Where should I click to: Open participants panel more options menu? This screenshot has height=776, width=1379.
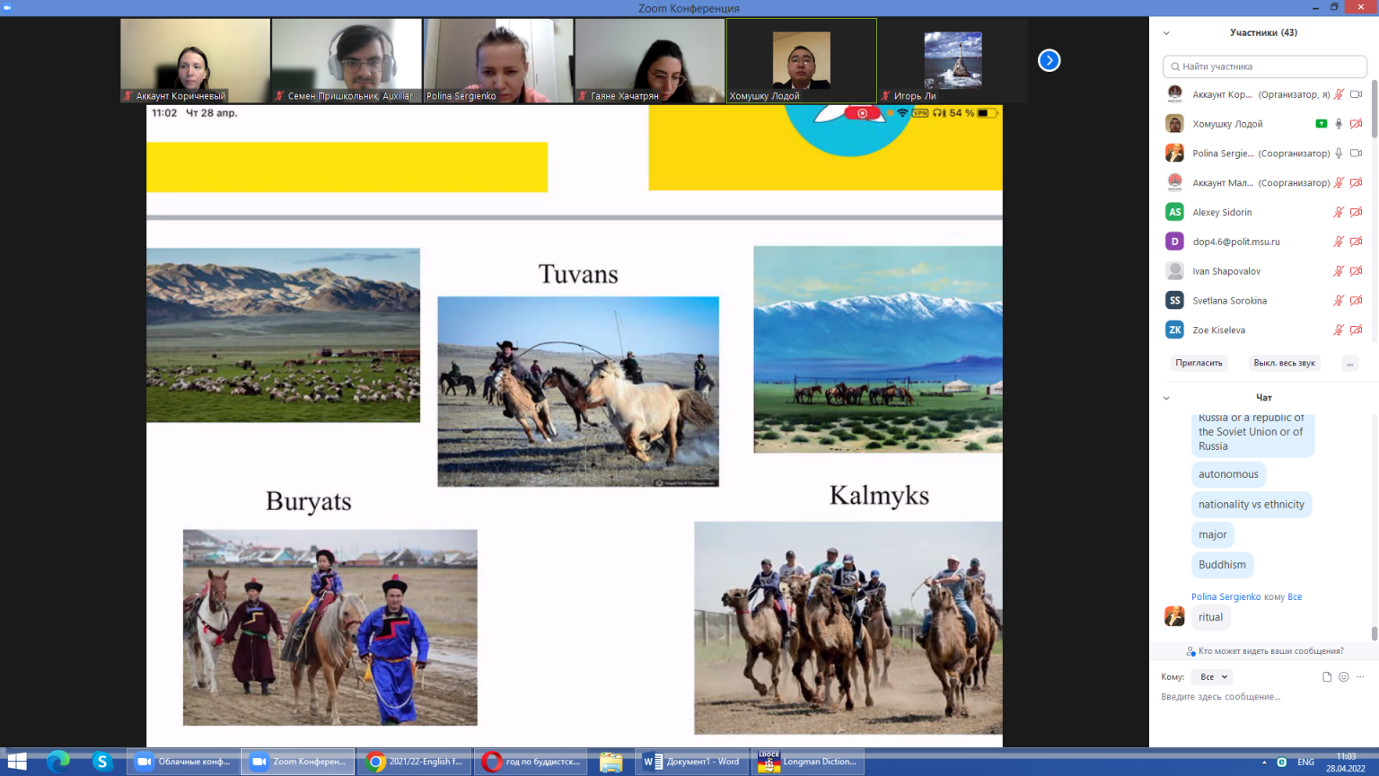click(1349, 363)
